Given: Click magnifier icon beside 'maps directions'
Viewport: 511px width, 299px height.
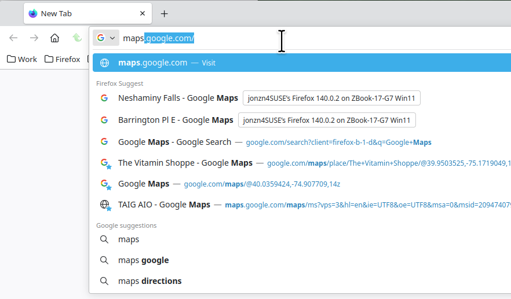Looking at the screenshot, I should (104, 281).
